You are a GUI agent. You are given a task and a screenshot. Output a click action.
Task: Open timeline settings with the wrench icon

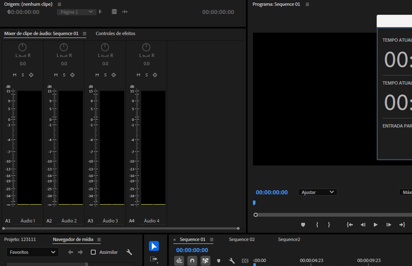tap(231, 261)
